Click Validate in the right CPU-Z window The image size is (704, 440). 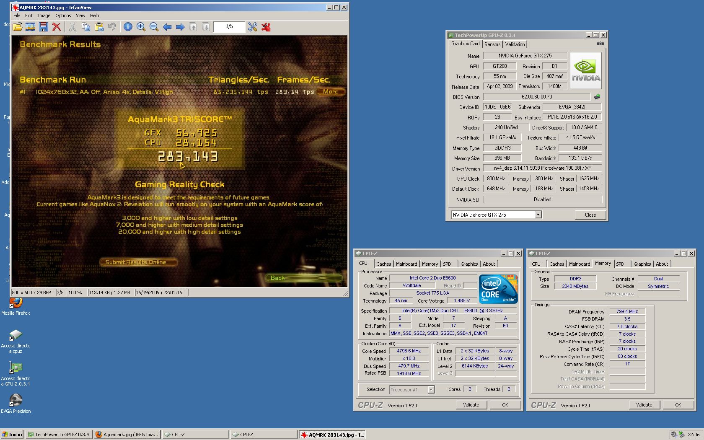pos(644,405)
